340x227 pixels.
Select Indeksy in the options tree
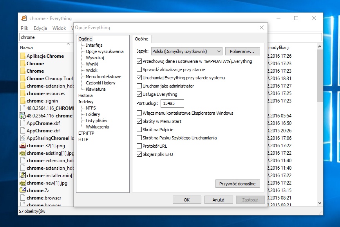coord(86,102)
